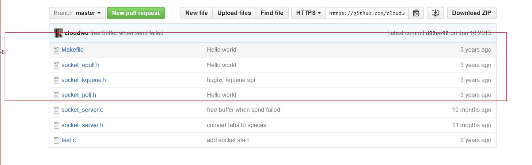Screen dimensions: 532x165
Task: Click the Find file button
Action: point(272,13)
